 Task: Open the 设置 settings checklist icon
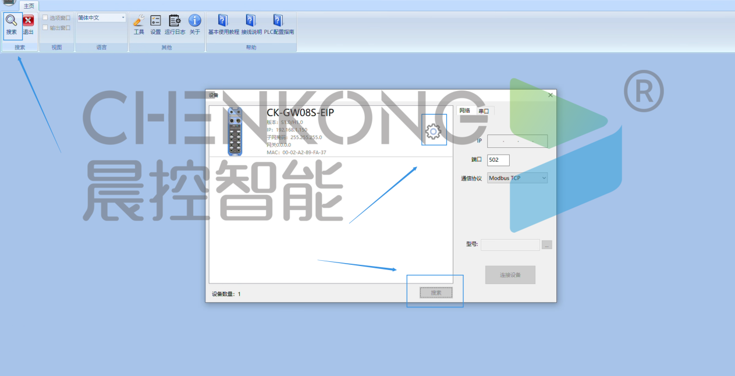point(155,21)
